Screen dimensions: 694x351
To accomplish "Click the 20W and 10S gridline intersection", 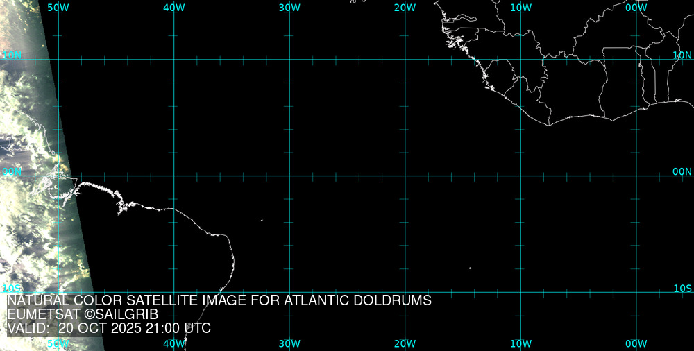I will tap(405, 292).
